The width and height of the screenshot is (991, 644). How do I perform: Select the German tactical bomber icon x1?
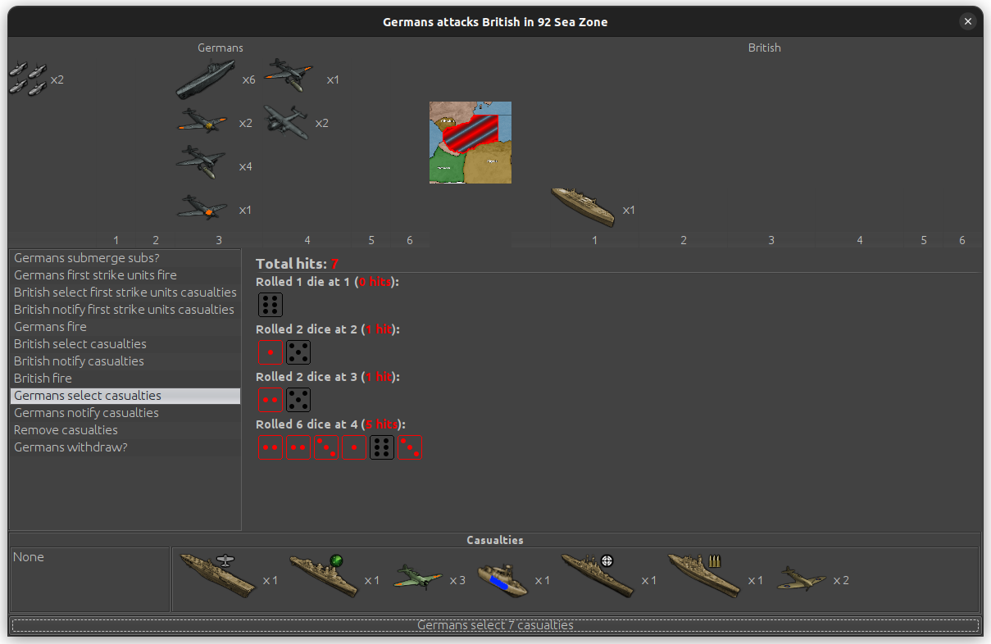click(x=289, y=76)
